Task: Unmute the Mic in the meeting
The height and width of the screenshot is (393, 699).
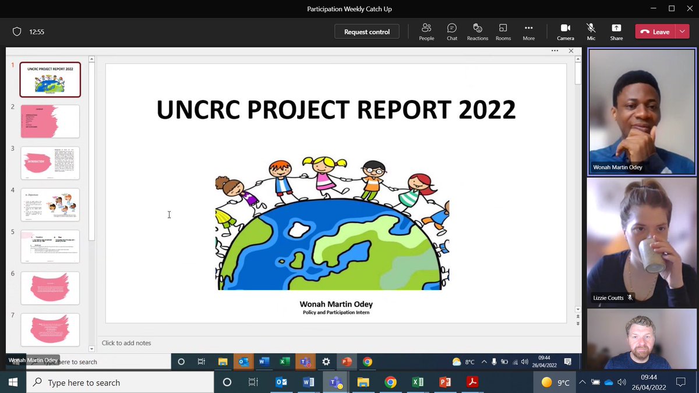Action: click(x=591, y=32)
